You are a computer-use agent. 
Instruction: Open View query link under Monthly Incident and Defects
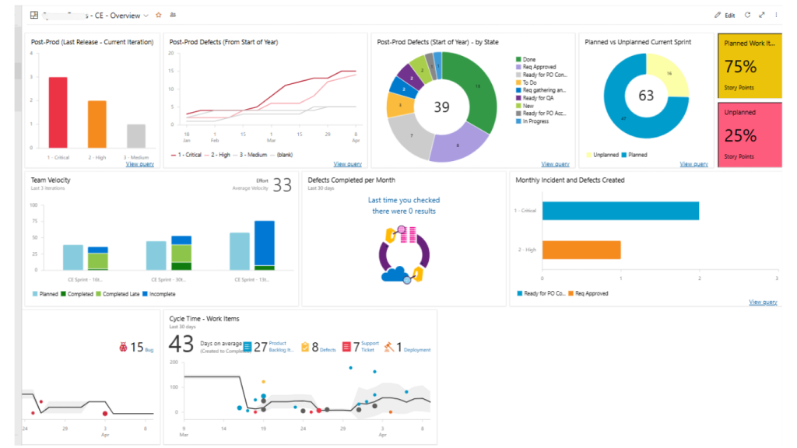click(x=763, y=302)
